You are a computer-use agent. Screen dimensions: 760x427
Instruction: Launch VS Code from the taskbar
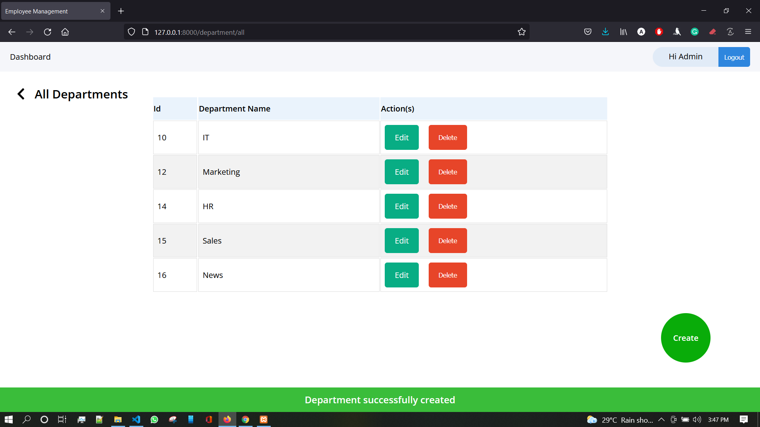coord(136,419)
